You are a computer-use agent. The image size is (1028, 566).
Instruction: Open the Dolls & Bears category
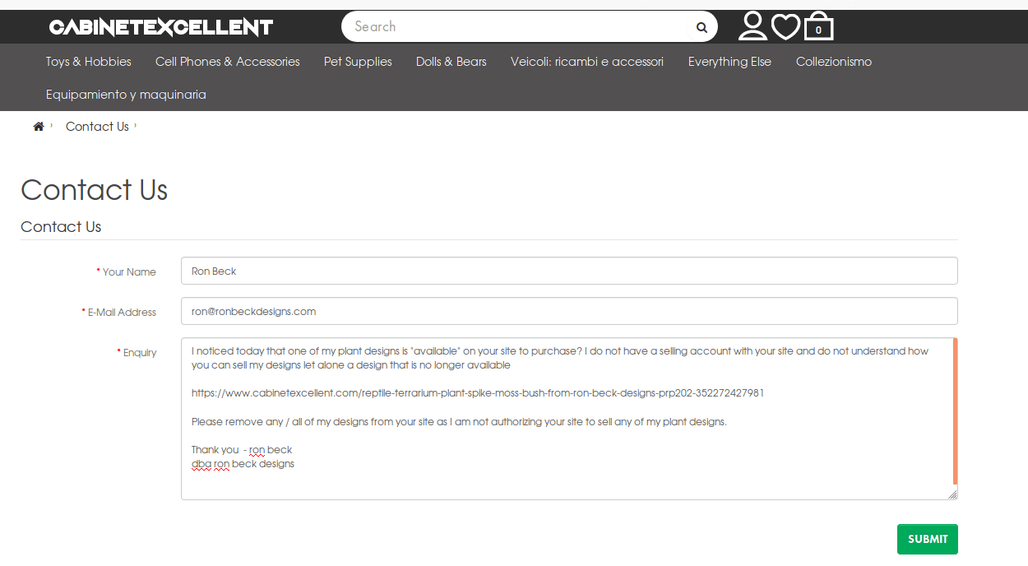451,62
